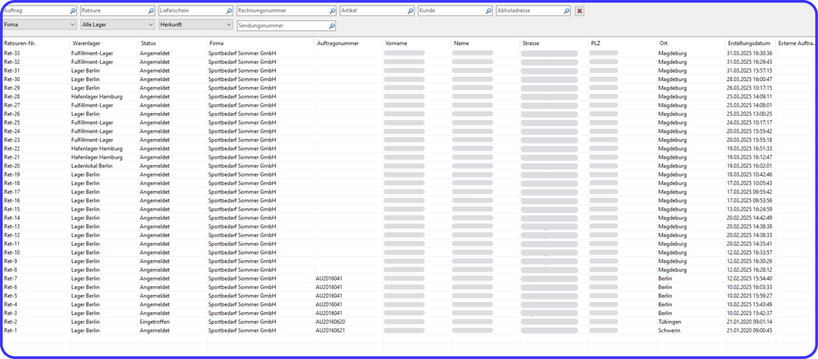Click order number AU20160621
The height and width of the screenshot is (359, 818).
click(x=331, y=330)
